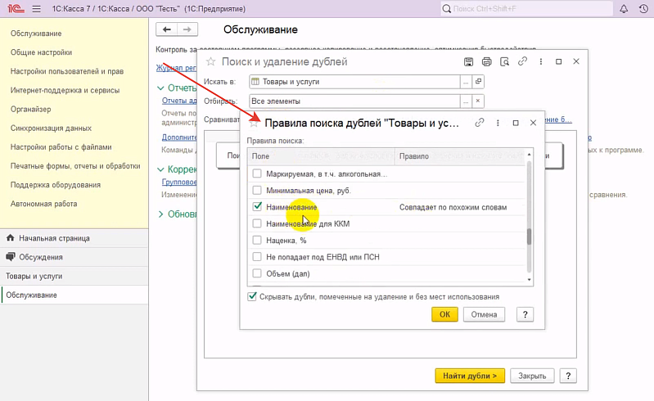Click Поле column header in rules table

coord(321,156)
